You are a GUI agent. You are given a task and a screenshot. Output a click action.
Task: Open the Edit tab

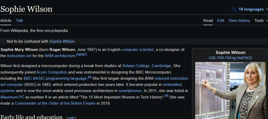coord(221,21)
